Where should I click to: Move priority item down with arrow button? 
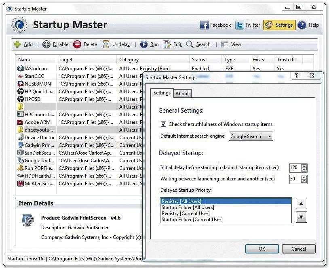tap(301, 217)
